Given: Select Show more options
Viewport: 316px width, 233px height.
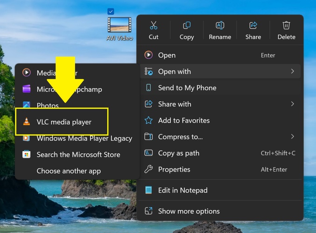Looking at the screenshot, I should click(x=220, y=211).
